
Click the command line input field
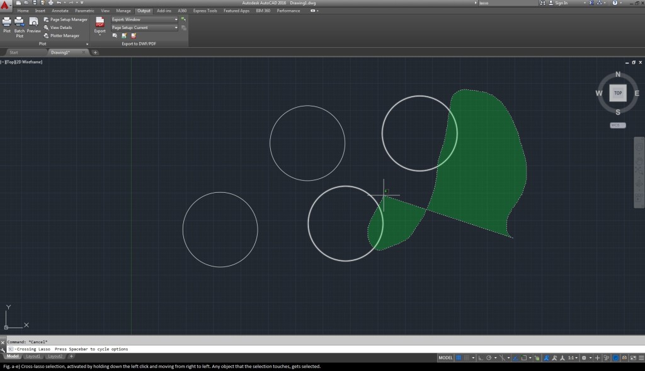(x=315, y=349)
